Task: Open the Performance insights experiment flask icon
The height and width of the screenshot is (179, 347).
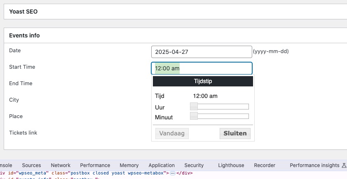Action: (x=344, y=165)
